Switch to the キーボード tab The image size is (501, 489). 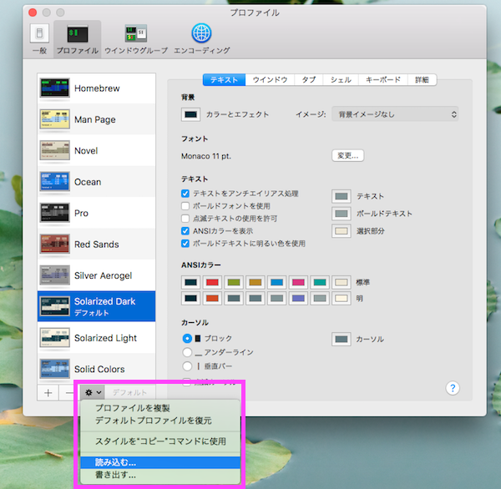[382, 79]
